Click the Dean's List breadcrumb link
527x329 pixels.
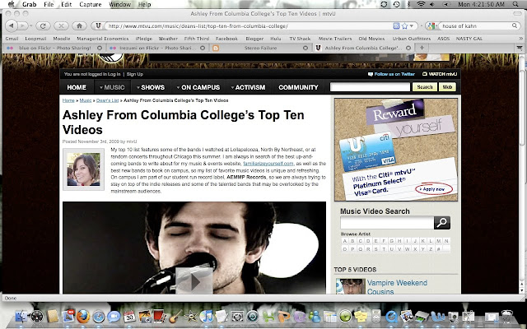point(108,100)
